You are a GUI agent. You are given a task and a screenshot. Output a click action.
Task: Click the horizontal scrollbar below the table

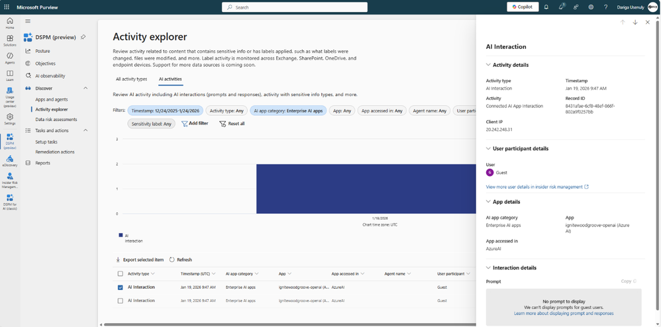tap(289, 324)
